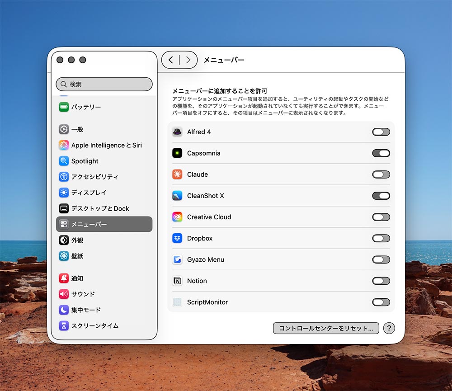
Task: Go forward with the right chevron
Action: (x=188, y=60)
